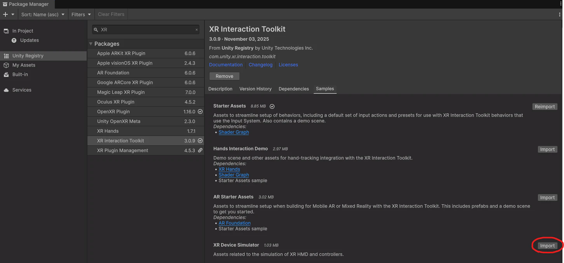The height and width of the screenshot is (263, 564).
Task: Click the package search field
Action: click(x=146, y=30)
